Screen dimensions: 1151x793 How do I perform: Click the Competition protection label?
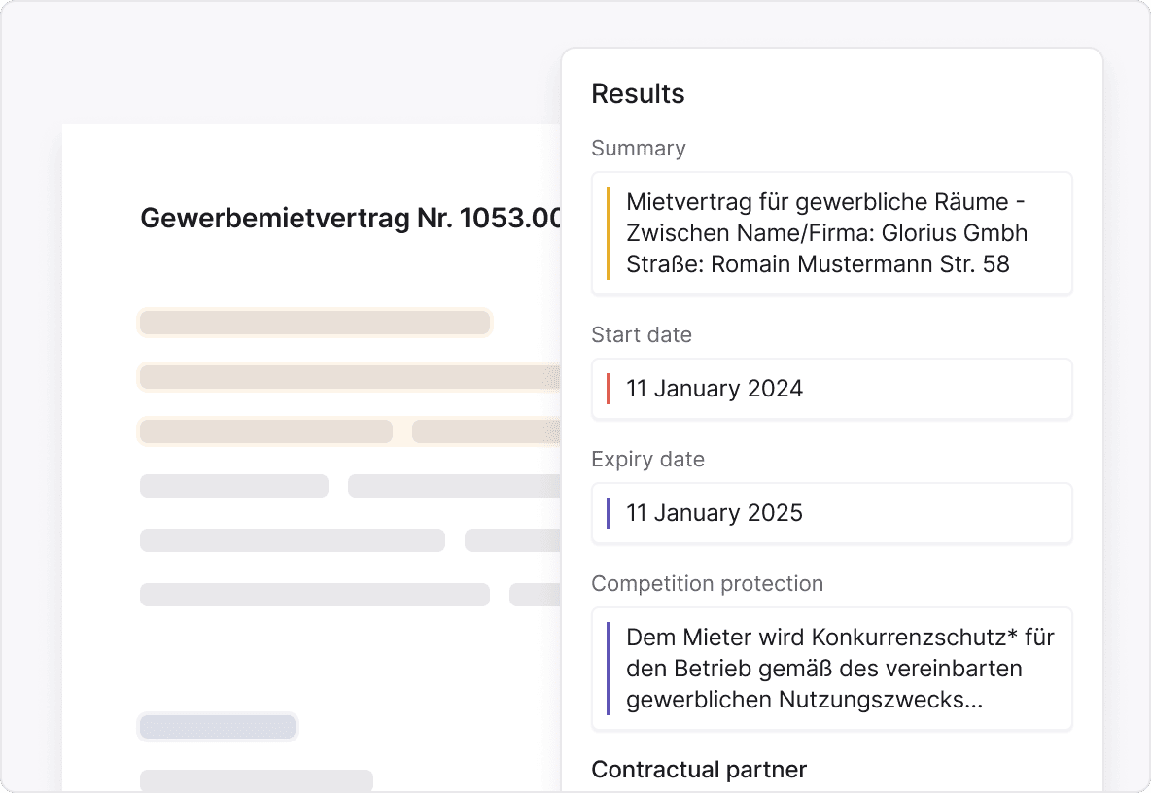pyautogui.click(x=707, y=583)
